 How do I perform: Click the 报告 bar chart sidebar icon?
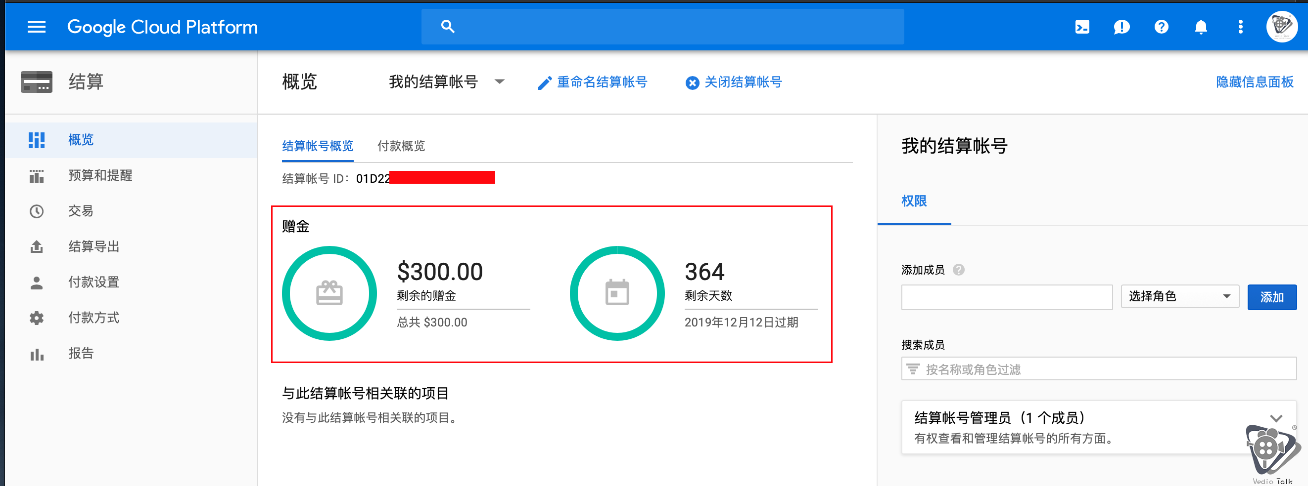pos(37,354)
